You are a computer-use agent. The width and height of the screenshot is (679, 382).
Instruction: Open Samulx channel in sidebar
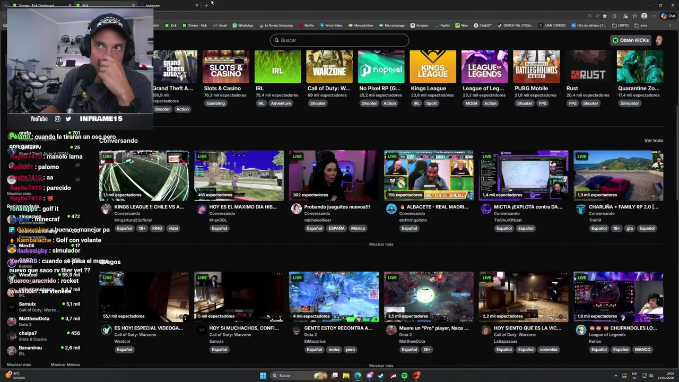[43, 307]
